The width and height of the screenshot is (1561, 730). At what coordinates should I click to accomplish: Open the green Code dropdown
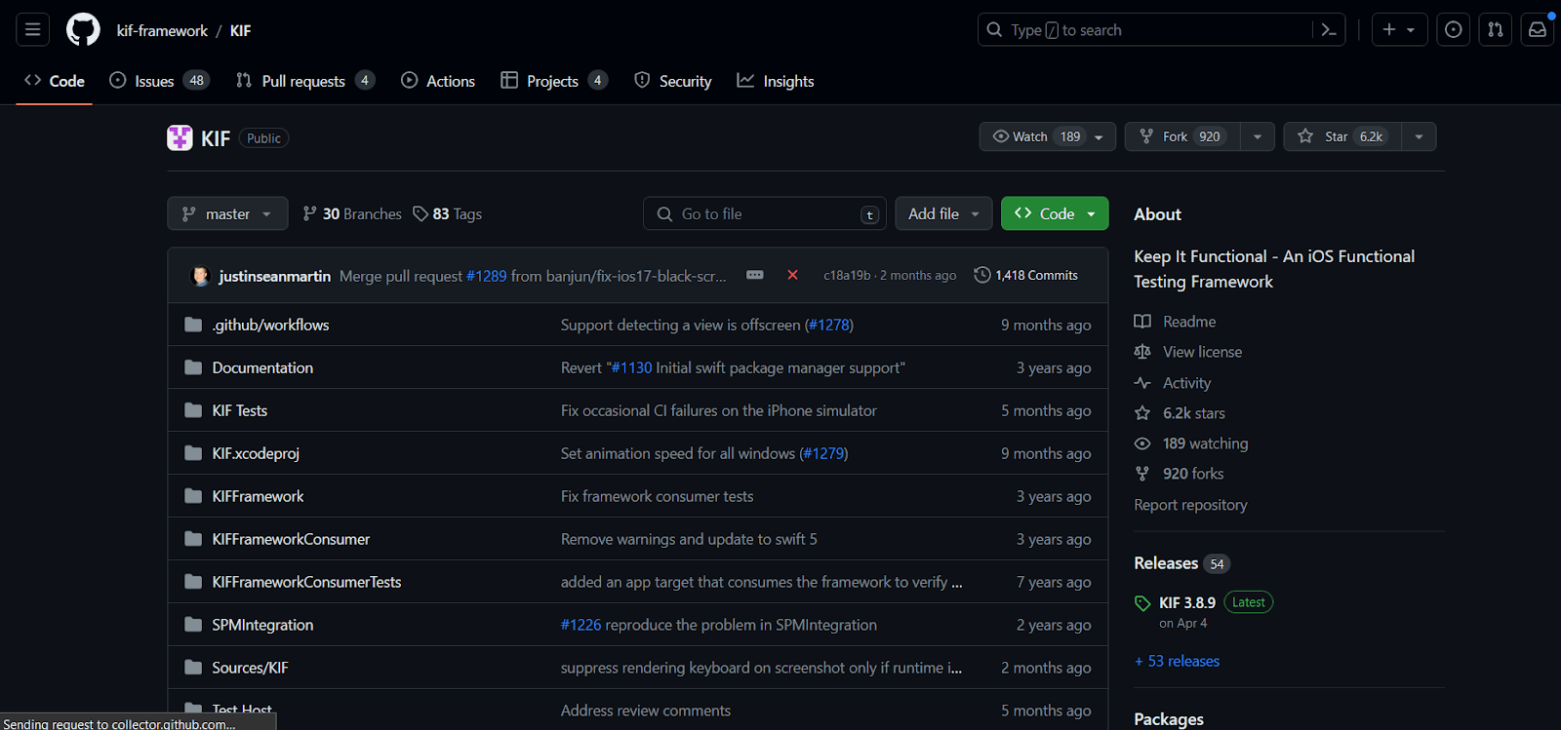1054,213
